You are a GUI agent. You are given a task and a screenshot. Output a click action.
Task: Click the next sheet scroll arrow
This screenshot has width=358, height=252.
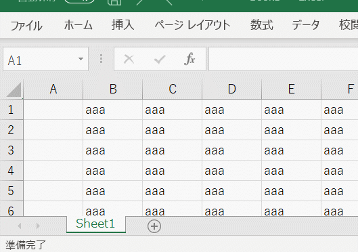point(38,226)
